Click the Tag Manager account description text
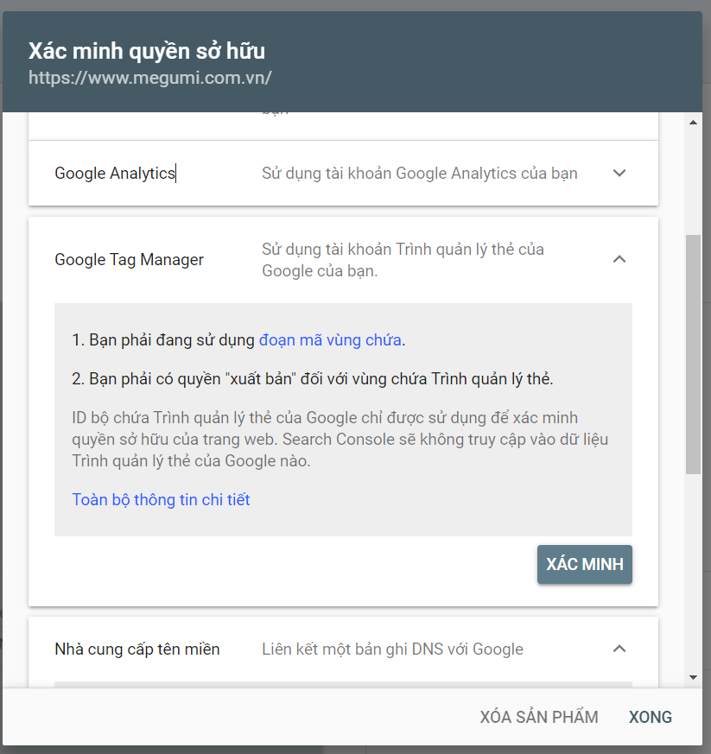 click(x=403, y=260)
